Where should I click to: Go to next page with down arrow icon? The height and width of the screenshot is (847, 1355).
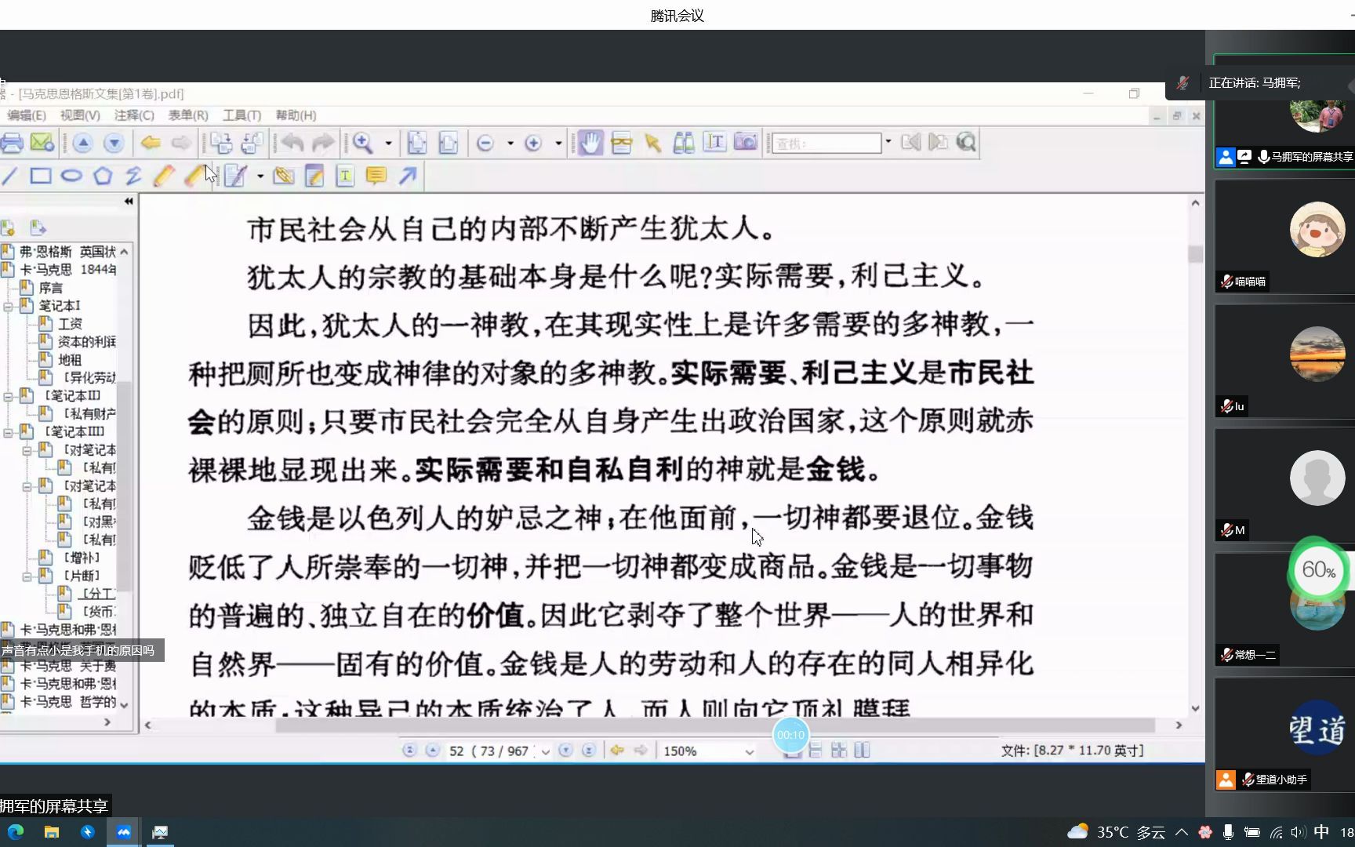click(114, 143)
